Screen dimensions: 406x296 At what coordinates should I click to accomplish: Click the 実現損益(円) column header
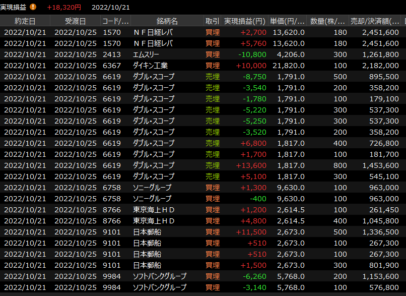click(244, 21)
